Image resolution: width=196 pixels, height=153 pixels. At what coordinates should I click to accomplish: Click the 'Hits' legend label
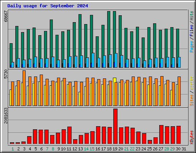pos(191,16)
